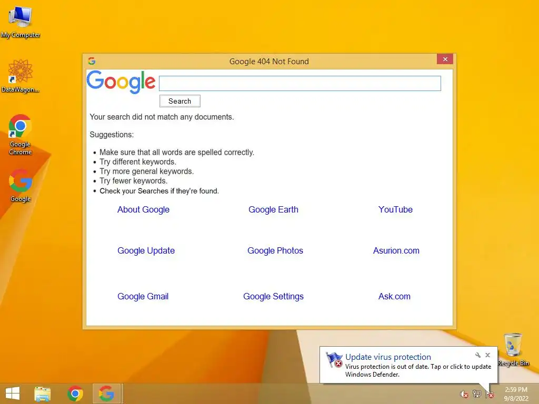Click "Try different keywords." suggestion
This screenshot has width=539, height=404.
138,162
